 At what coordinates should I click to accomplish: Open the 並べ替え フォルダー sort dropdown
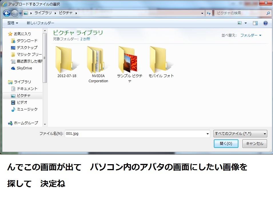point(250,35)
